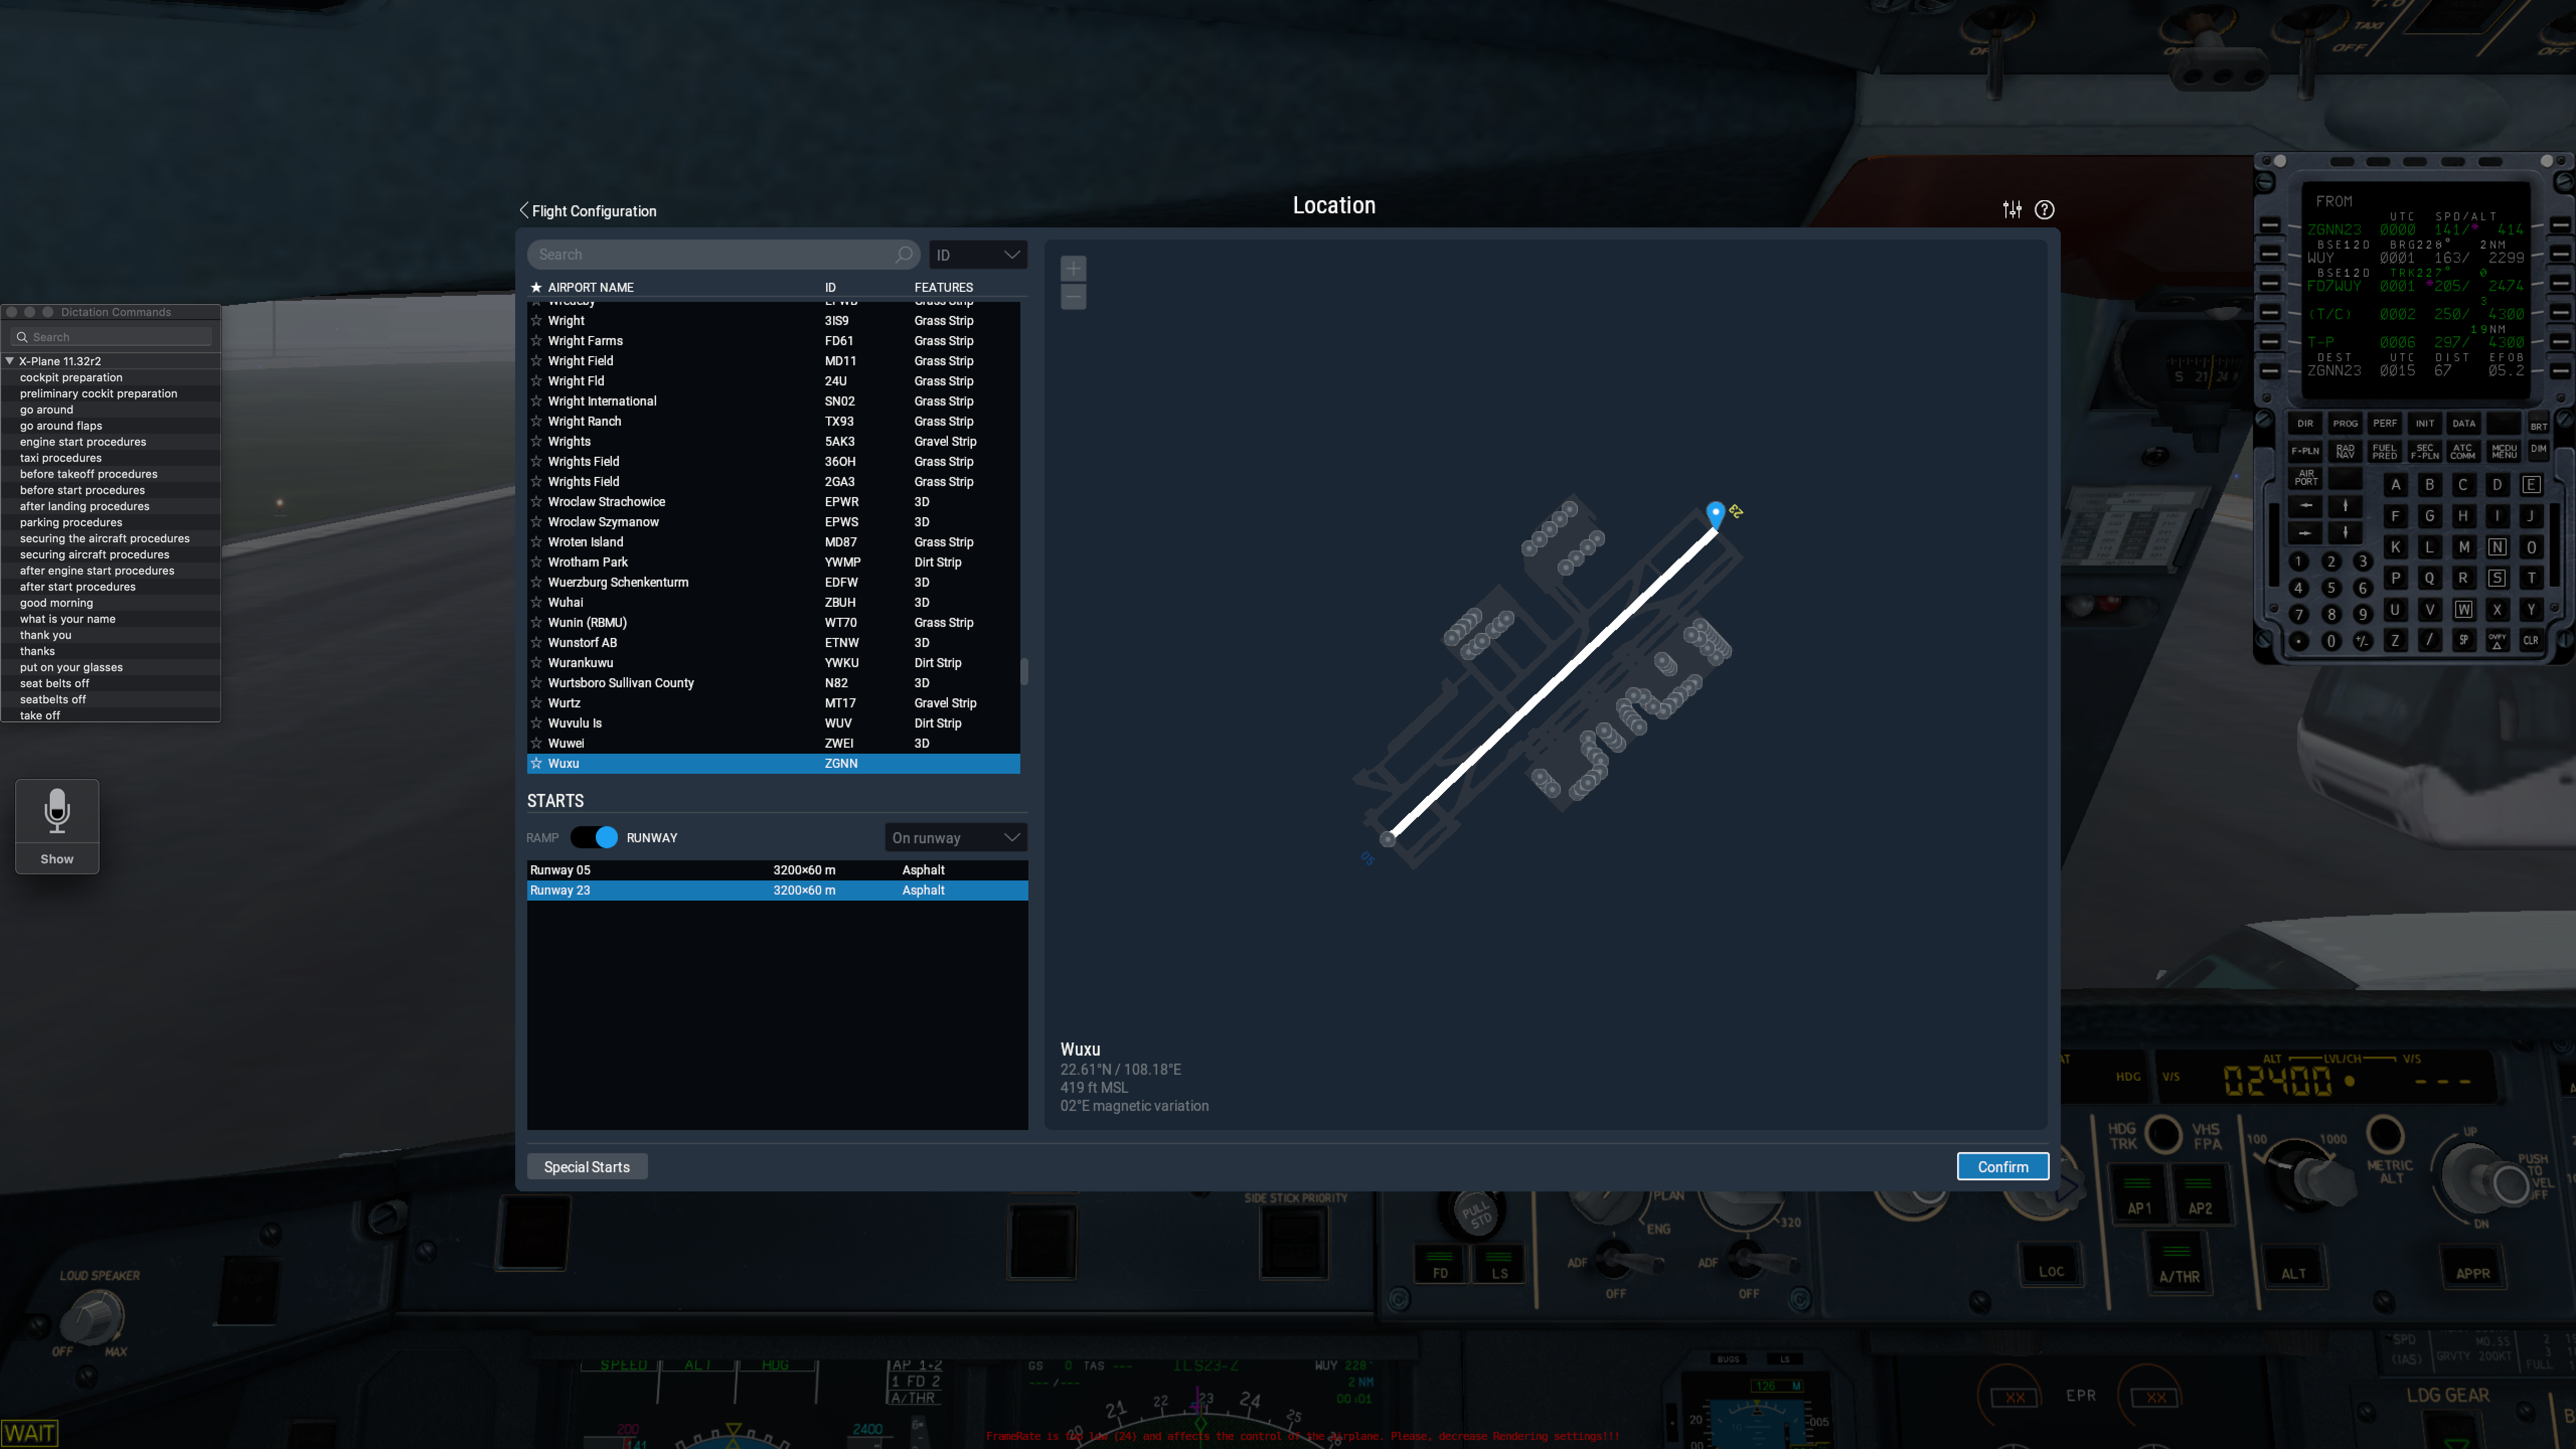Favorite the Wuwei airport star
Screen dimensions: 2576x1449
point(536,743)
